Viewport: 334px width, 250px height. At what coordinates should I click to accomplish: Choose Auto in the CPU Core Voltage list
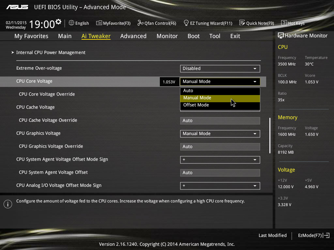point(220,91)
